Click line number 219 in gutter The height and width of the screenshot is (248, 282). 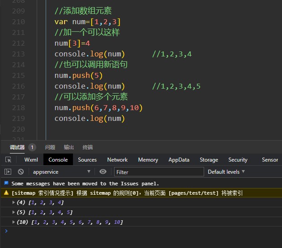(x=18, y=118)
